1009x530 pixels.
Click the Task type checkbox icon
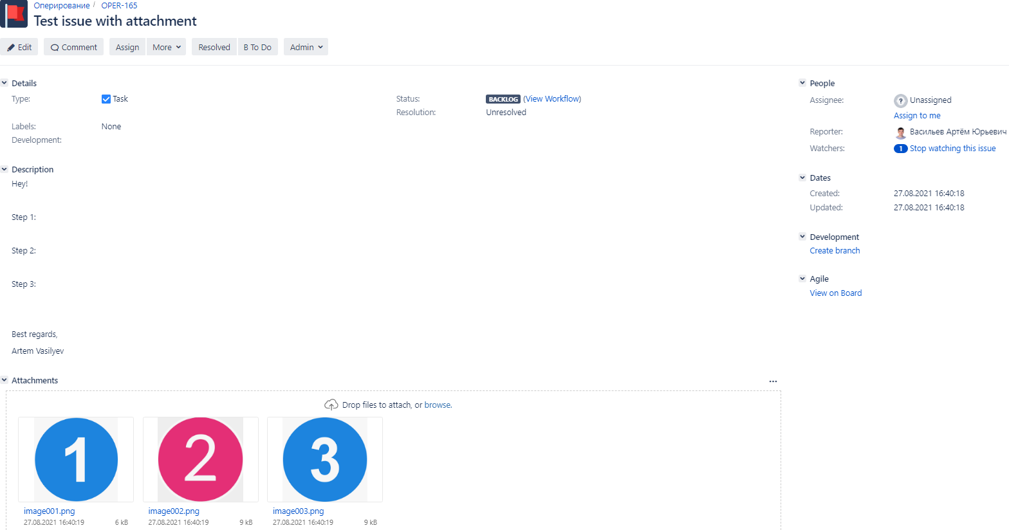(106, 99)
